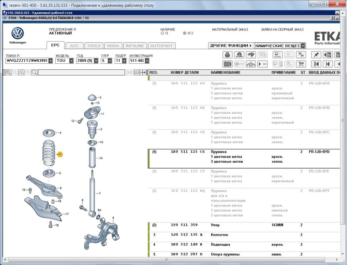Select the 'ИЗ' availability radio button
Viewport: 347px width, 265px height.
tap(185, 33)
